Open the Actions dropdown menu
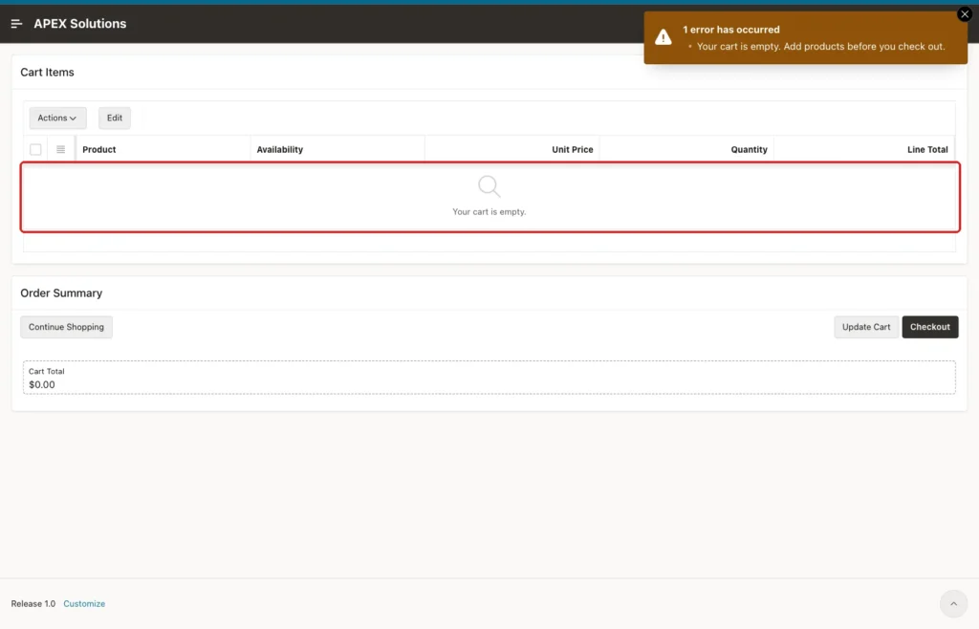The width and height of the screenshot is (979, 629). coord(57,118)
